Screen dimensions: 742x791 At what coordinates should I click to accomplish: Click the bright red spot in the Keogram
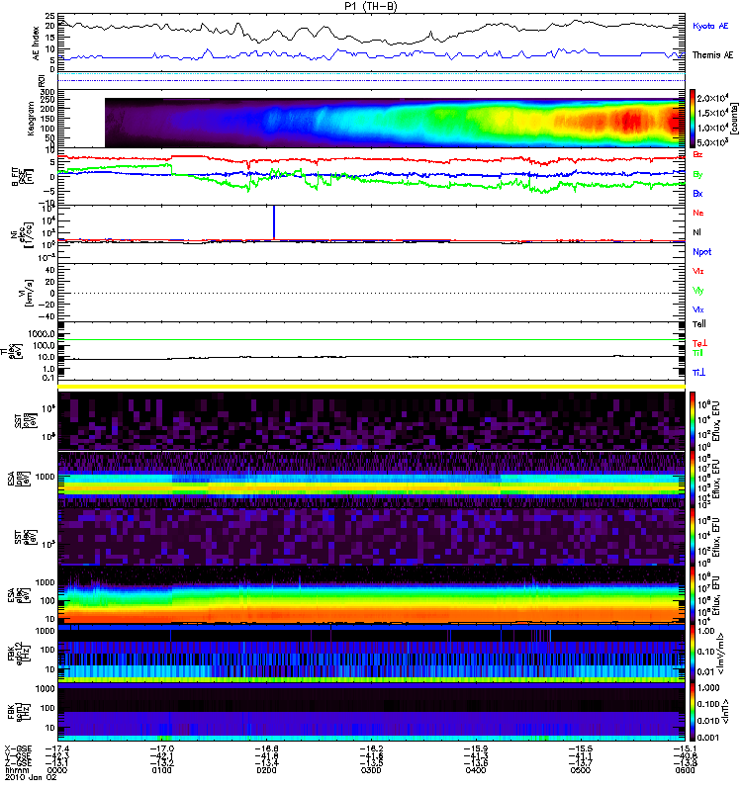coord(629,121)
